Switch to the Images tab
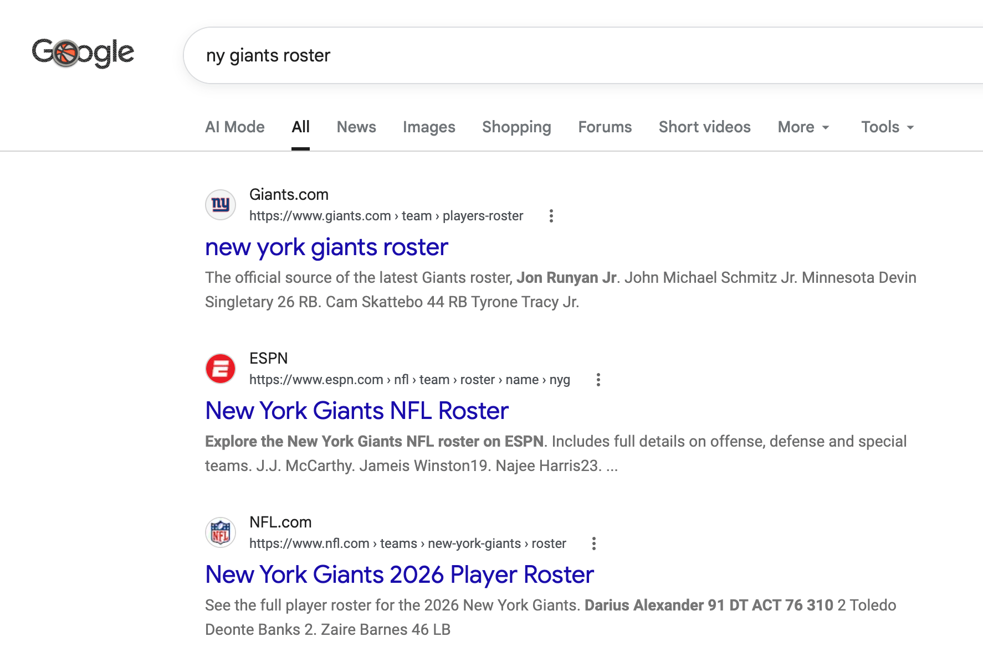The height and width of the screenshot is (652, 983). coord(429,127)
